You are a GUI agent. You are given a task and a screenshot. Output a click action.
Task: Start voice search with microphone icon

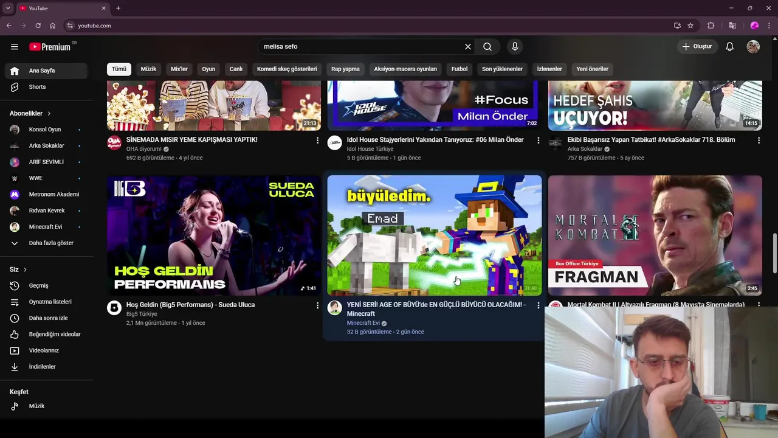point(515,47)
